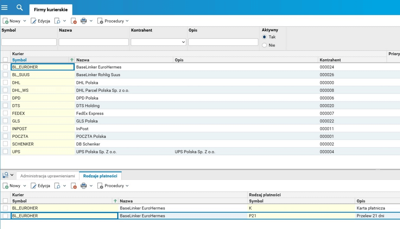Select the 'DB Schenker' name cell

124,144
